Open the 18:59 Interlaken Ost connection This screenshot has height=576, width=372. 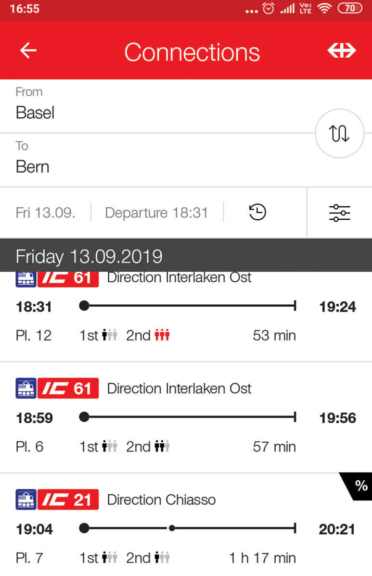(x=186, y=418)
